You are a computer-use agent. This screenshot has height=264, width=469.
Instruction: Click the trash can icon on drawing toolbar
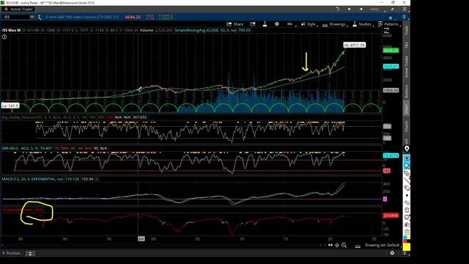(x=407, y=210)
